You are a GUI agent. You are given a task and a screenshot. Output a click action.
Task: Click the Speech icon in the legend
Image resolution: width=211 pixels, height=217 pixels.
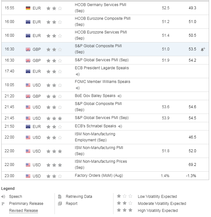(x=3, y=196)
